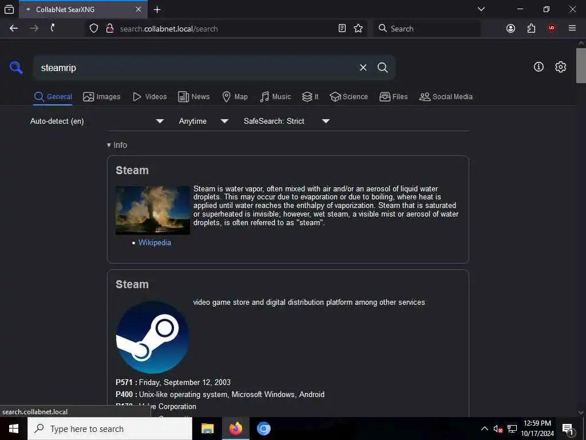Toggle reader view icon
This screenshot has width=586, height=440.
coord(342,29)
